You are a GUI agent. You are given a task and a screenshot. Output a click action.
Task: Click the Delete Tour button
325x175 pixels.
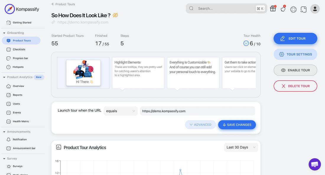tap(295, 86)
